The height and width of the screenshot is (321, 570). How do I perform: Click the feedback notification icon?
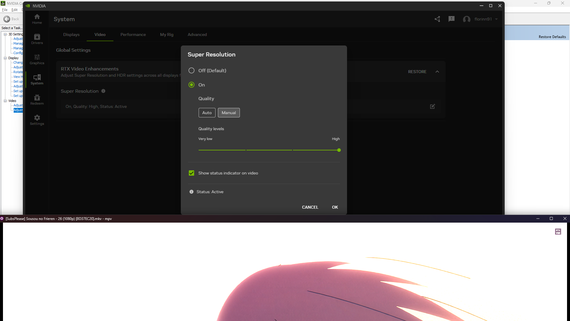tap(452, 19)
